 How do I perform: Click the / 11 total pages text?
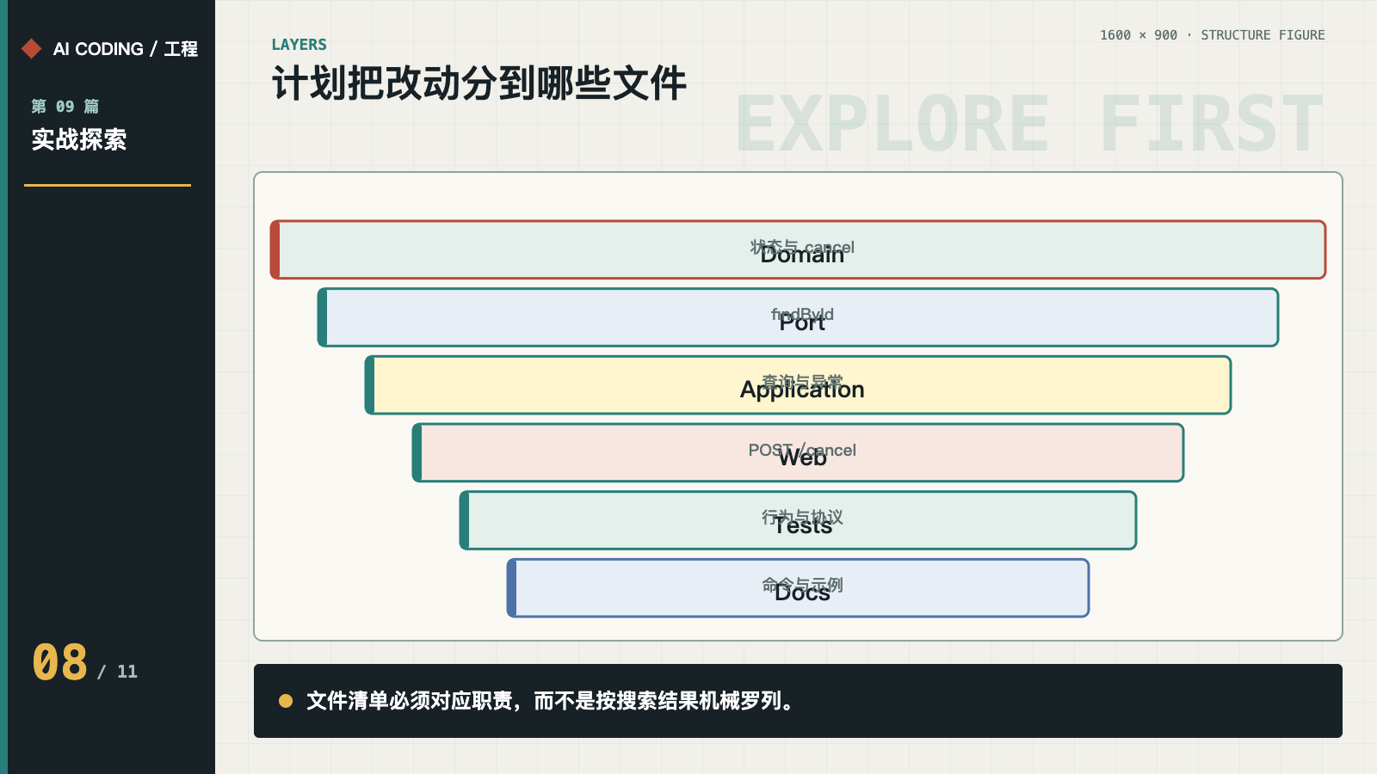117,672
